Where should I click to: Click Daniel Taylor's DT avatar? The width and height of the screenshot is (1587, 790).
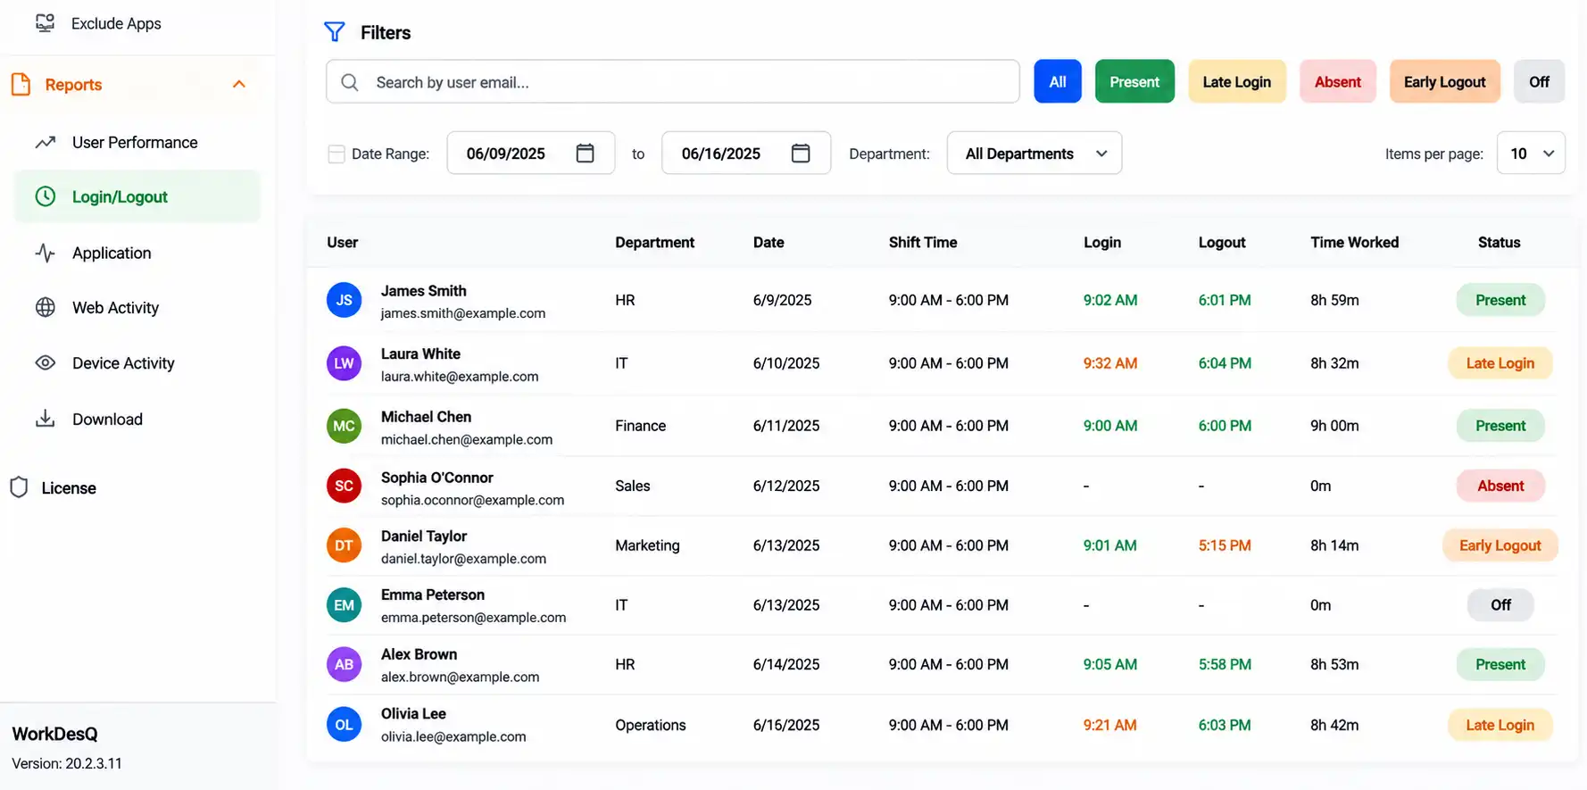[x=345, y=545]
